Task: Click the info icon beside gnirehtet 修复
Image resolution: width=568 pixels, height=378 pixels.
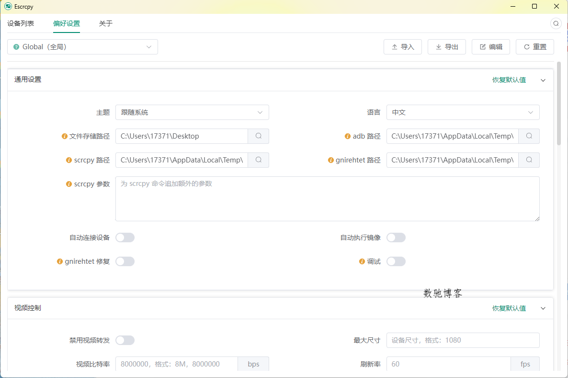Action: tap(60, 261)
